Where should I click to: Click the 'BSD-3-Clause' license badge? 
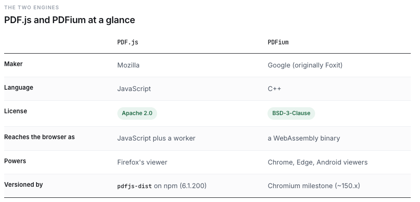291,113
